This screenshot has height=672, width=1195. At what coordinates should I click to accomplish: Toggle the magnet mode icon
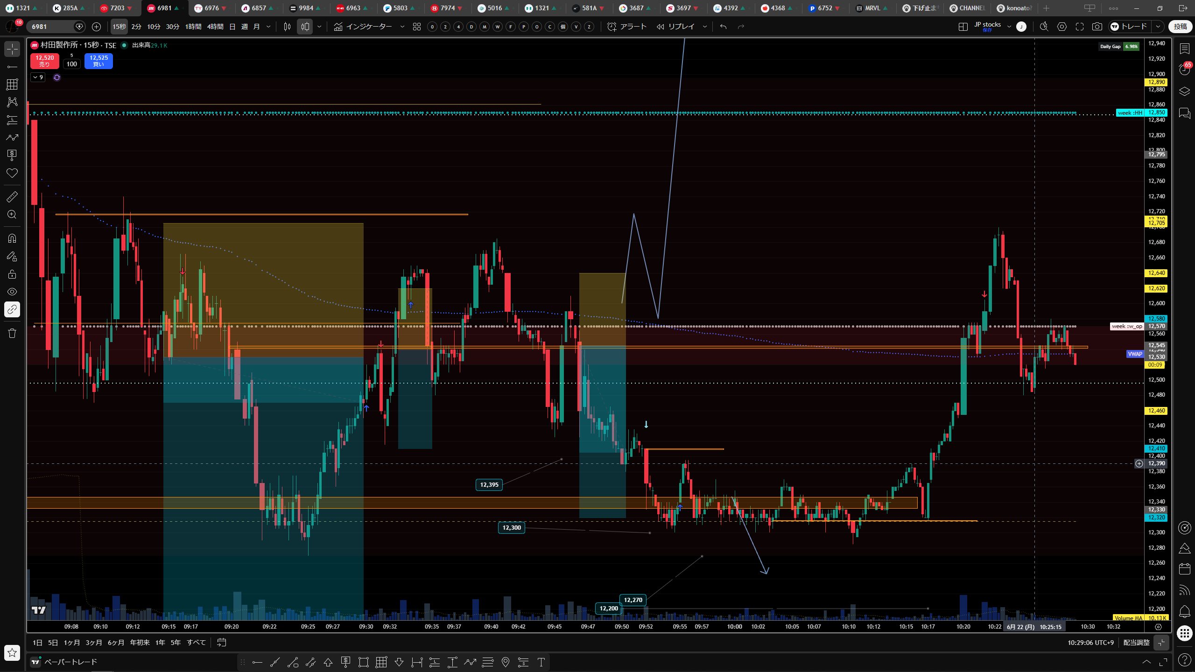tap(12, 238)
